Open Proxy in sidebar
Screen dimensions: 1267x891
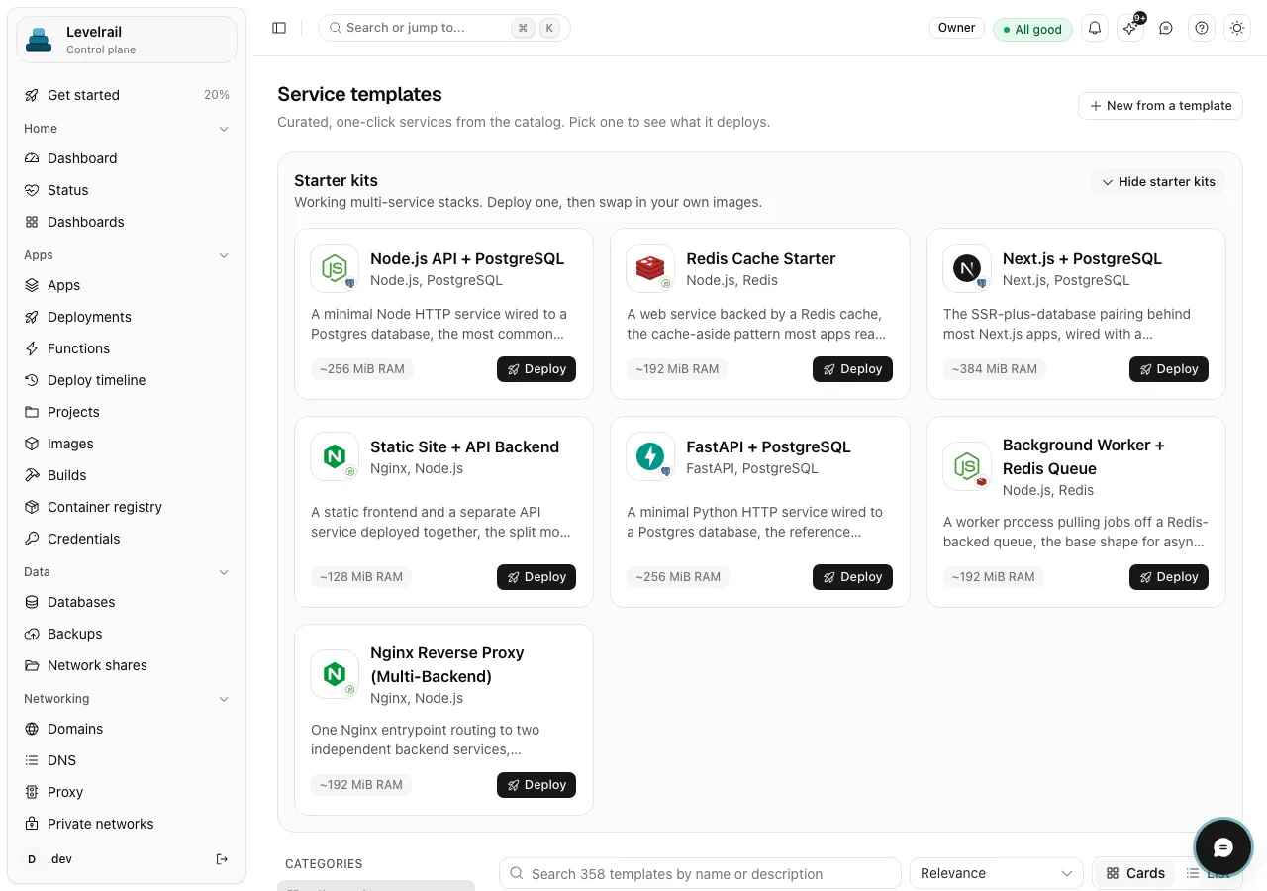coord(127,792)
